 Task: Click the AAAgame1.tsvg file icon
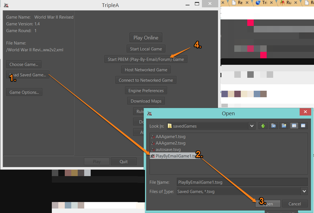tap(153, 137)
